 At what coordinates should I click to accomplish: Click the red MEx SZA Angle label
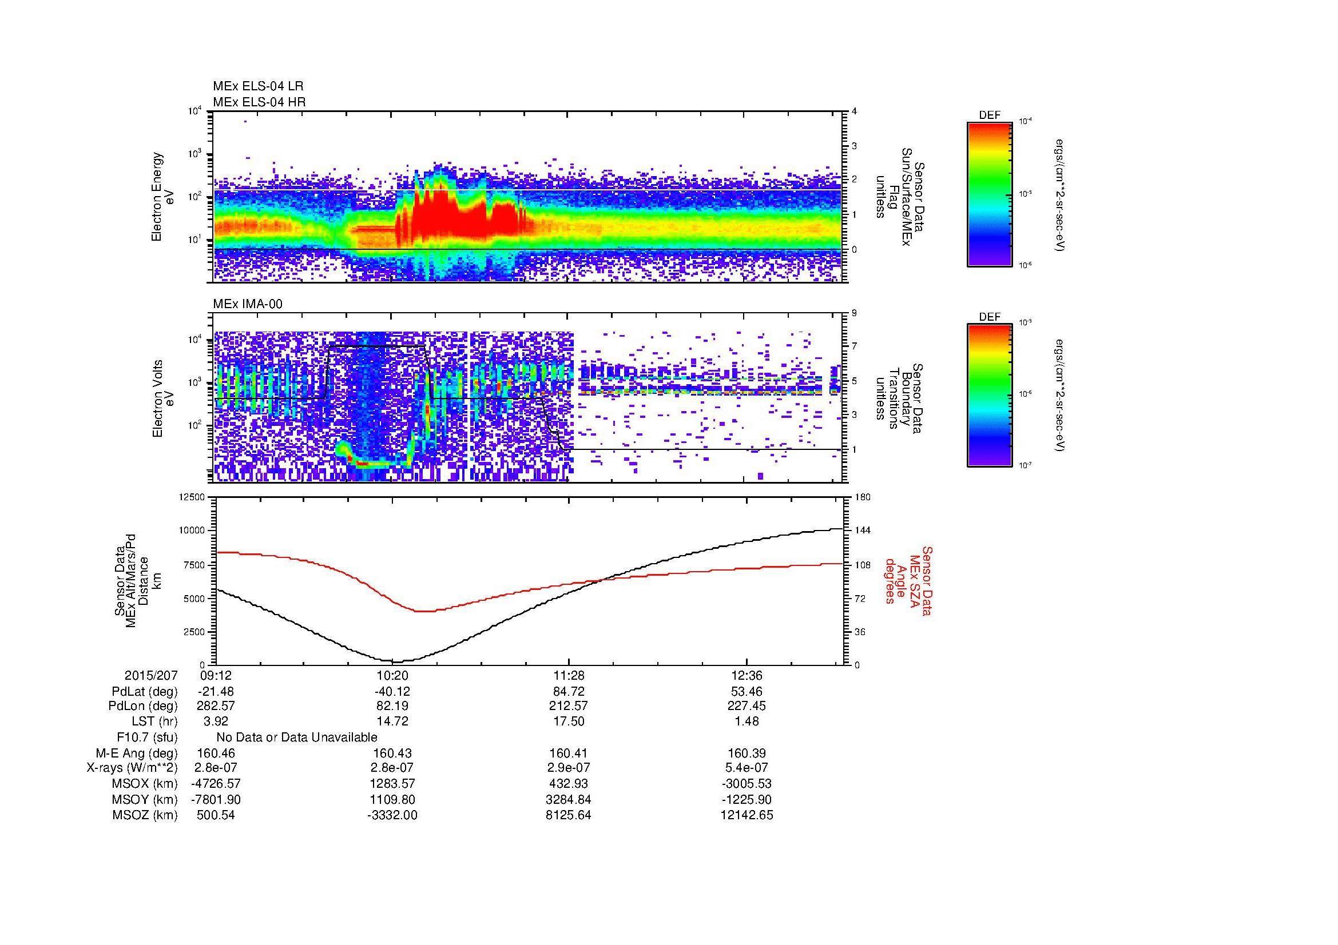[908, 580]
